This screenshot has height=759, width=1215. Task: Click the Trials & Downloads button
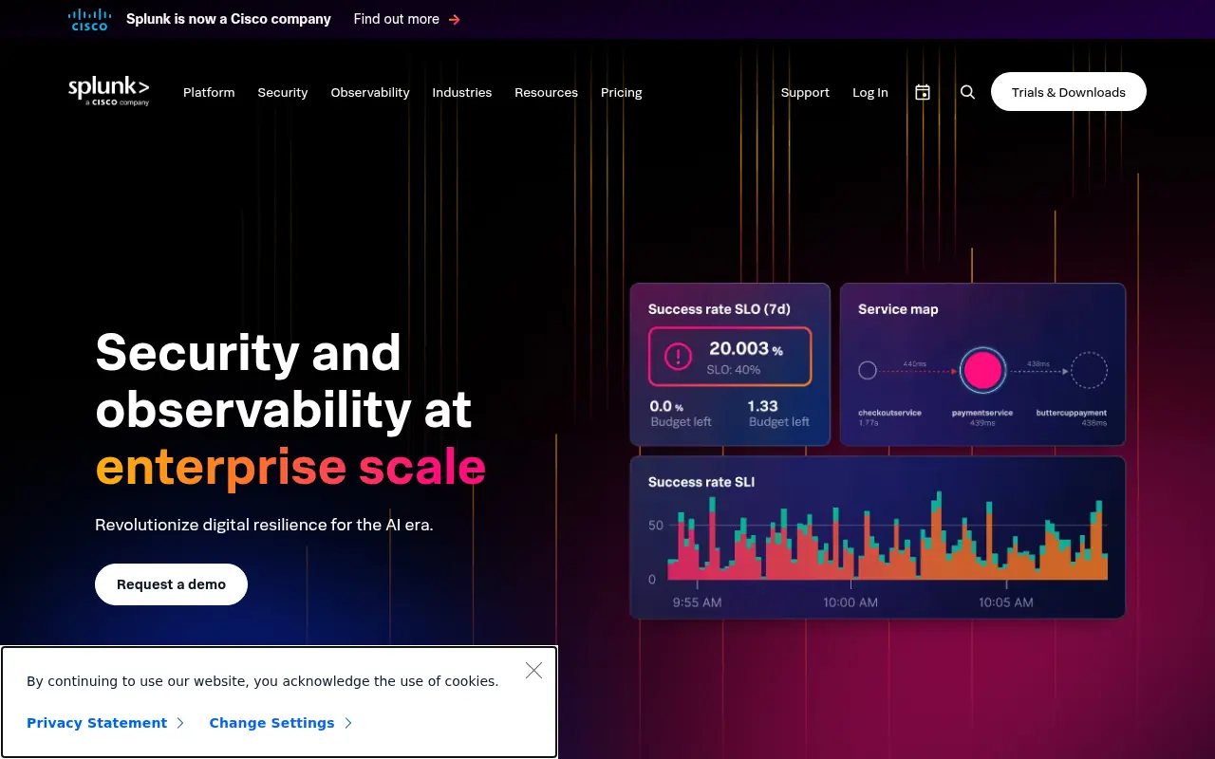(x=1069, y=91)
